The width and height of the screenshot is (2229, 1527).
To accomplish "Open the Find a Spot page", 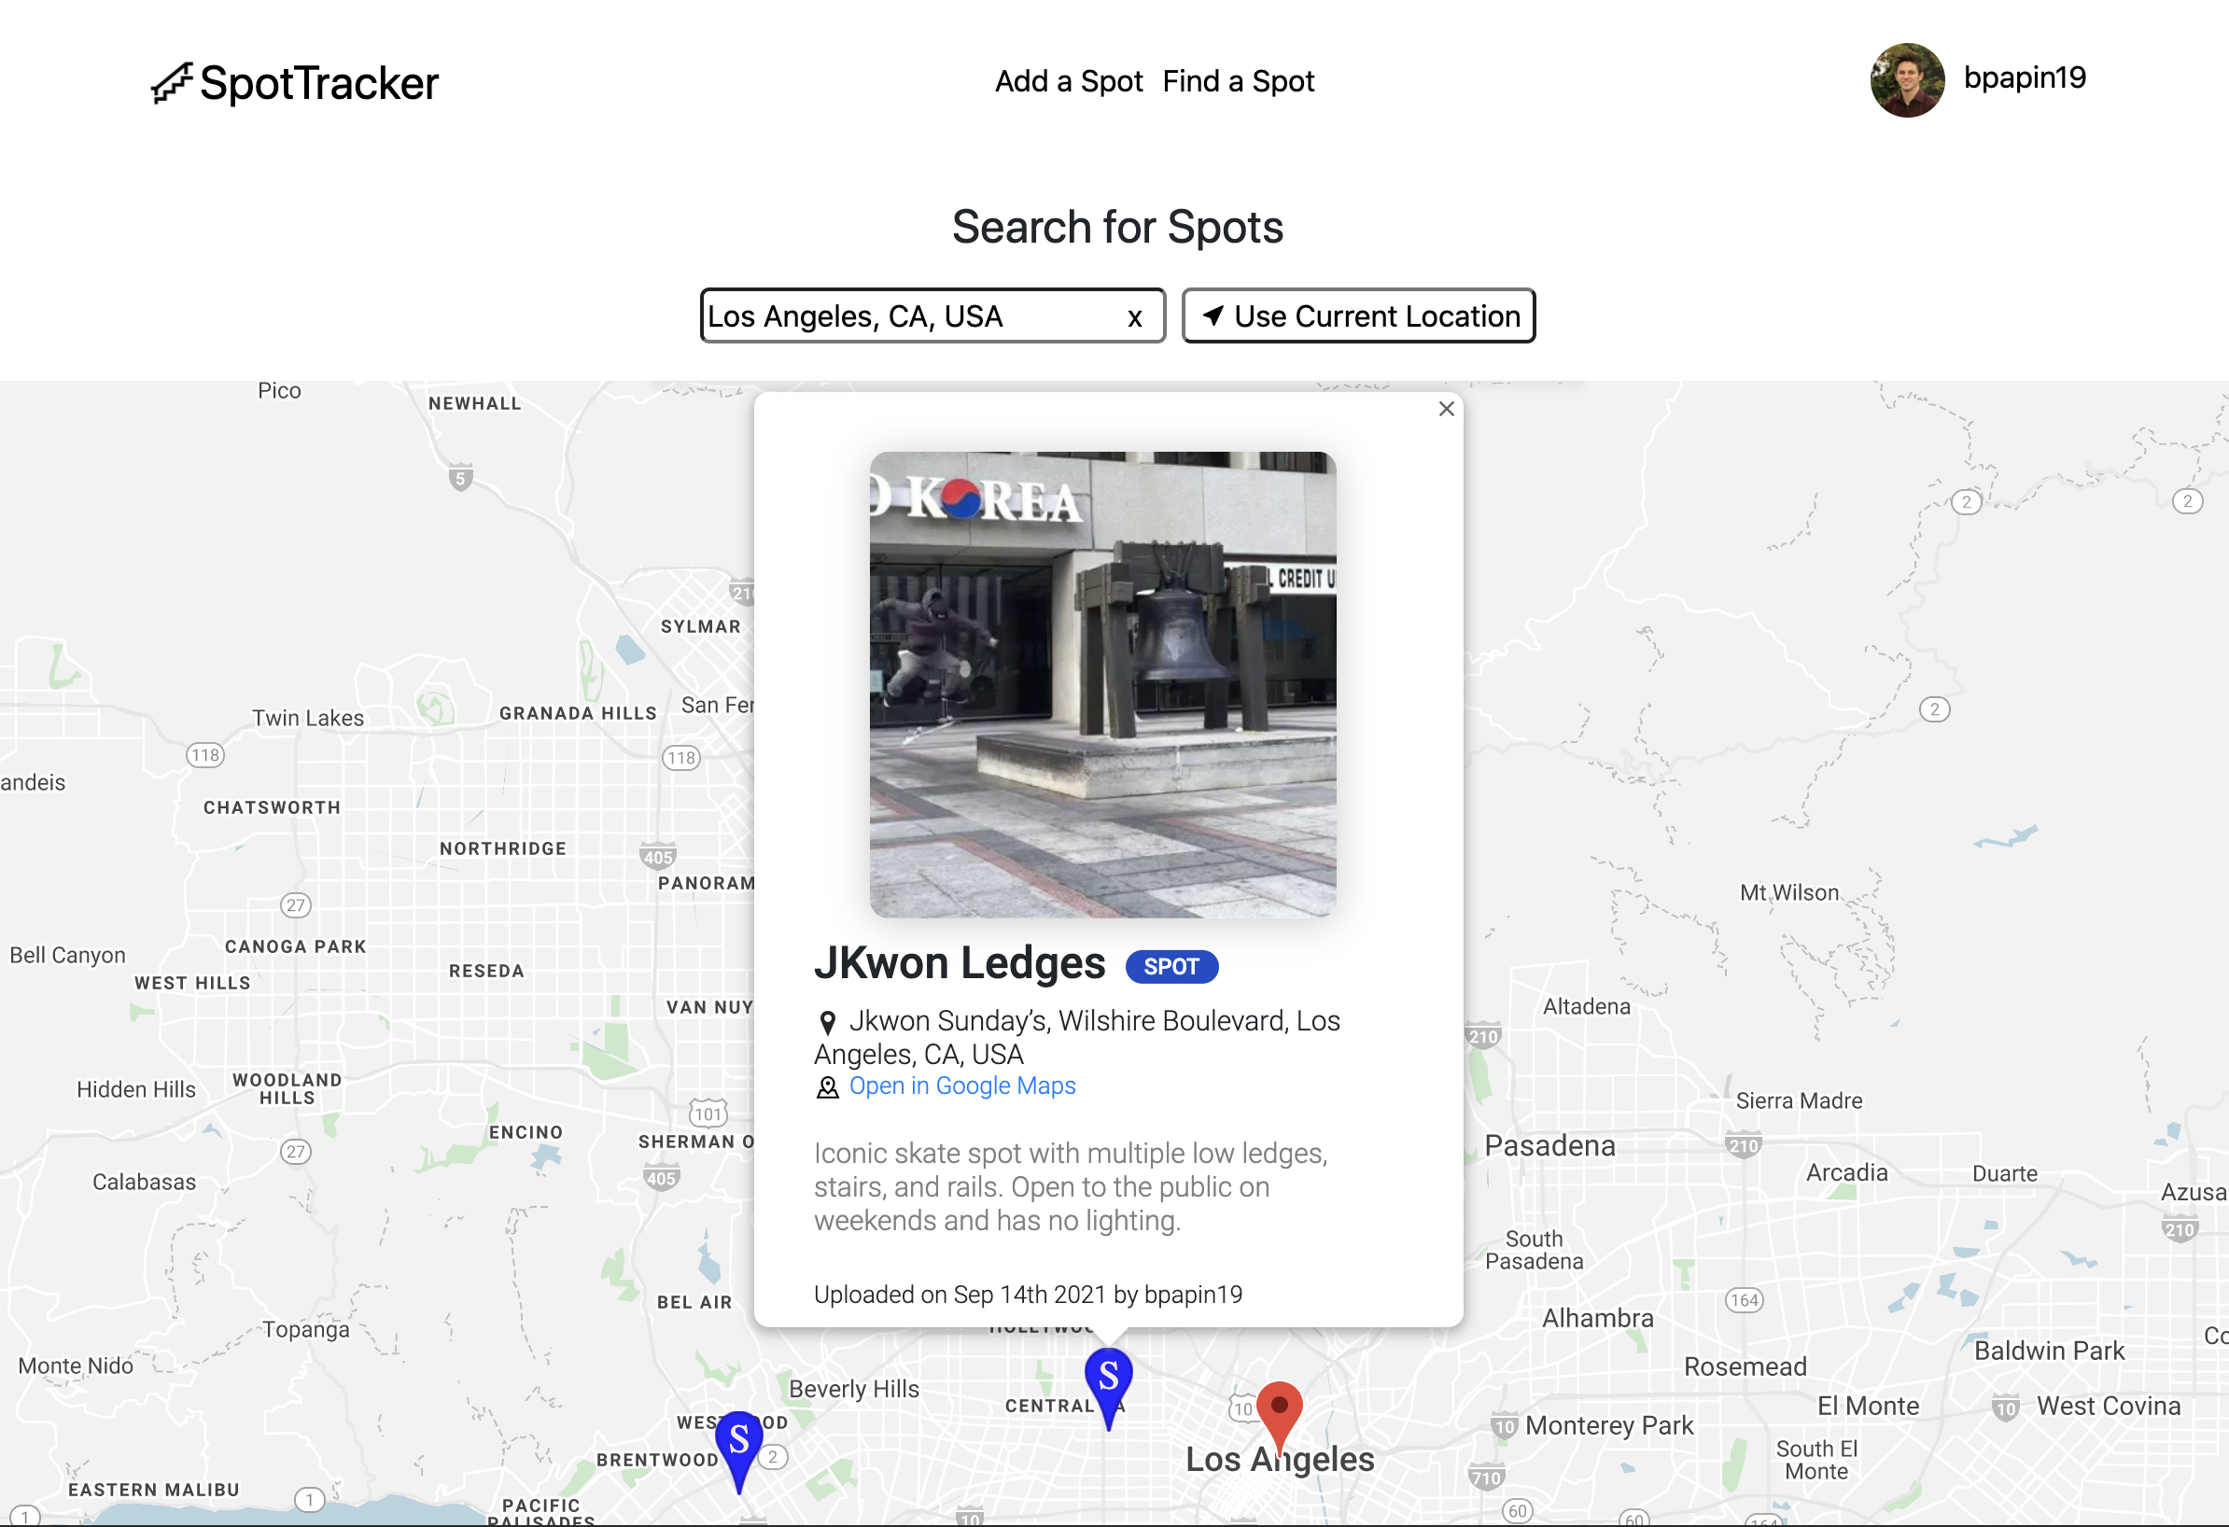I will (1238, 81).
